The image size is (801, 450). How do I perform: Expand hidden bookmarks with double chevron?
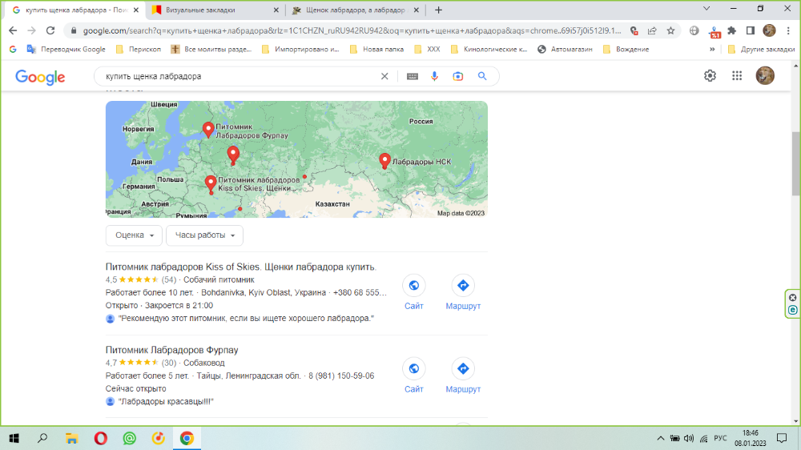click(x=712, y=49)
